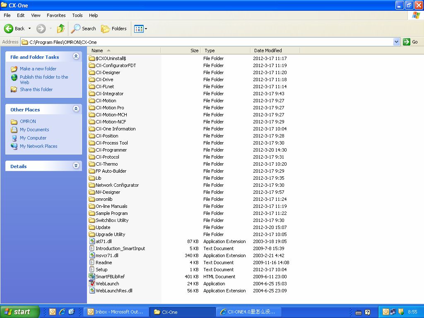
Task: Open the address bar dropdown arrow
Action: point(396,42)
